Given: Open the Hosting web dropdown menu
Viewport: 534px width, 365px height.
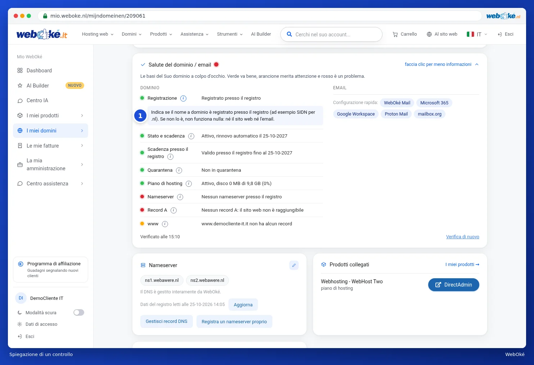Looking at the screenshot, I should point(98,34).
